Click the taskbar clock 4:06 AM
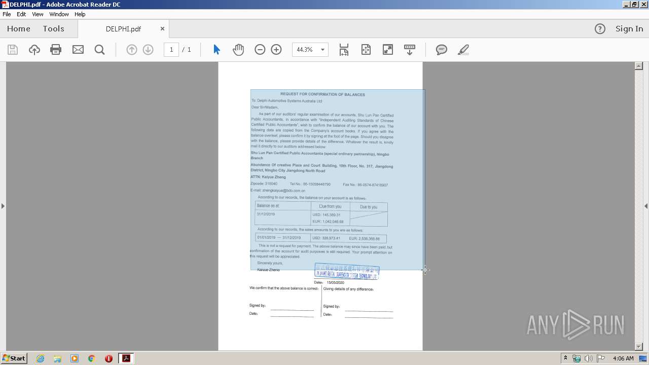The image size is (649, 365). (x=623, y=358)
